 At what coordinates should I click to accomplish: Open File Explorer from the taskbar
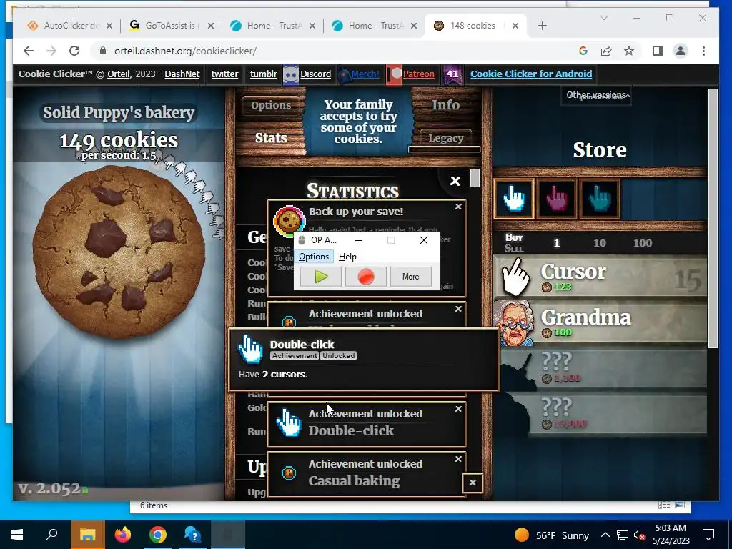[x=88, y=535]
